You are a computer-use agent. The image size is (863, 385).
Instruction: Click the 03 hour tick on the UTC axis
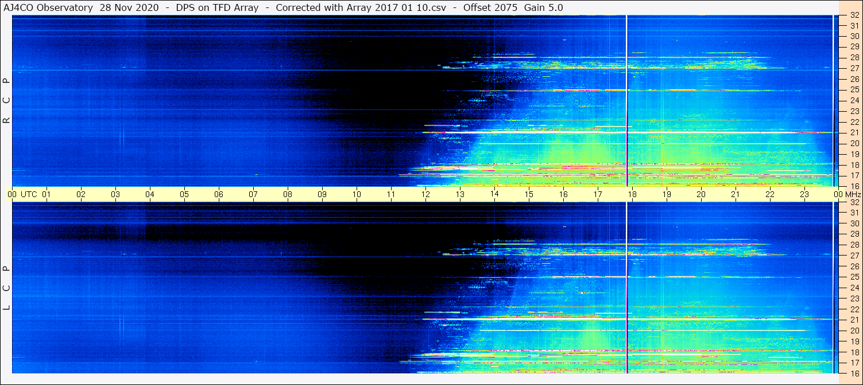[x=115, y=194]
